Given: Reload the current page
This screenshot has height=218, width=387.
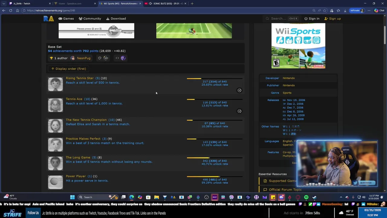Looking at the screenshot, I should click(11, 10).
